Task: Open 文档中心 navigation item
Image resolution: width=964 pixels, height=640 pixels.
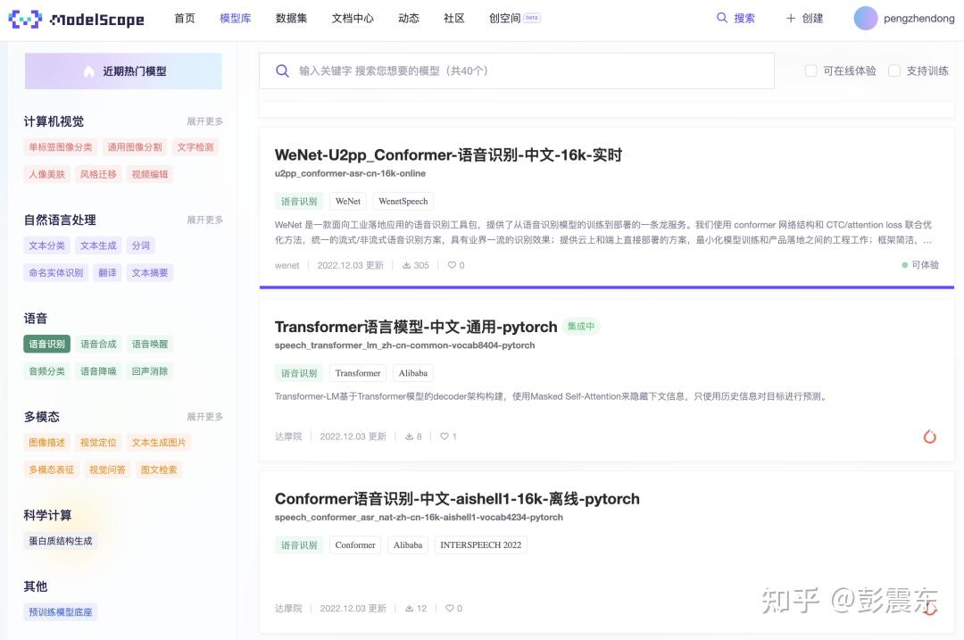Action: pos(353,19)
